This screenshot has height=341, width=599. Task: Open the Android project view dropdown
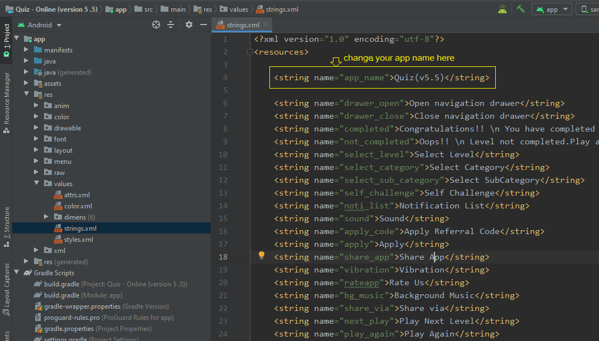click(40, 25)
